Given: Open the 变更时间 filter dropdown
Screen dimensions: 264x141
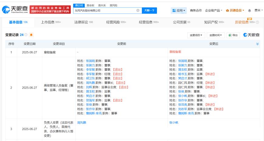Looking at the screenshot, I should (216, 35).
